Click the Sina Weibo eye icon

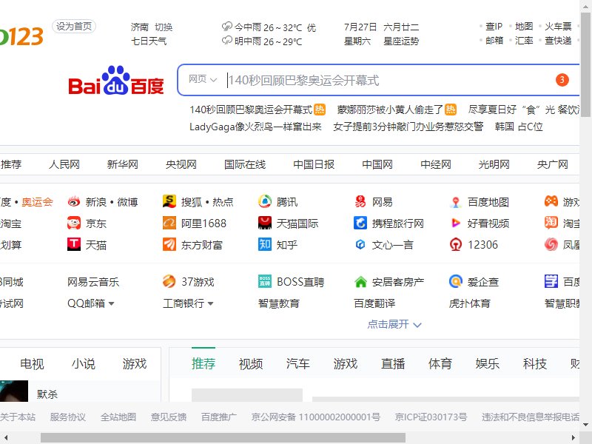click(74, 202)
